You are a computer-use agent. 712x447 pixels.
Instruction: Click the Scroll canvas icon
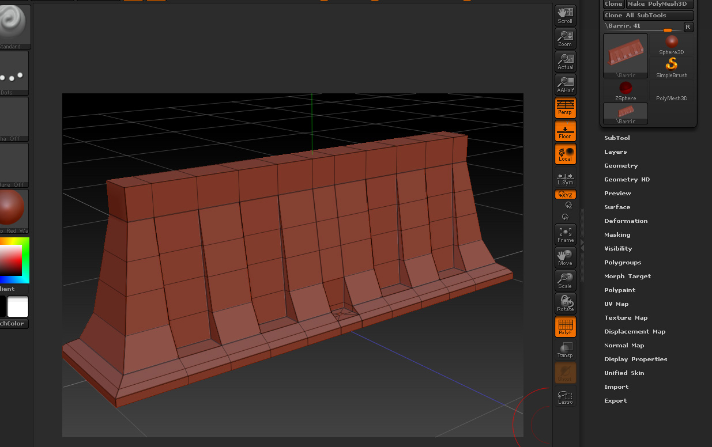(x=565, y=16)
